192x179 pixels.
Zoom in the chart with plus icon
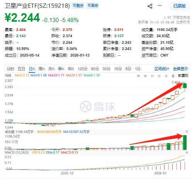145,76
